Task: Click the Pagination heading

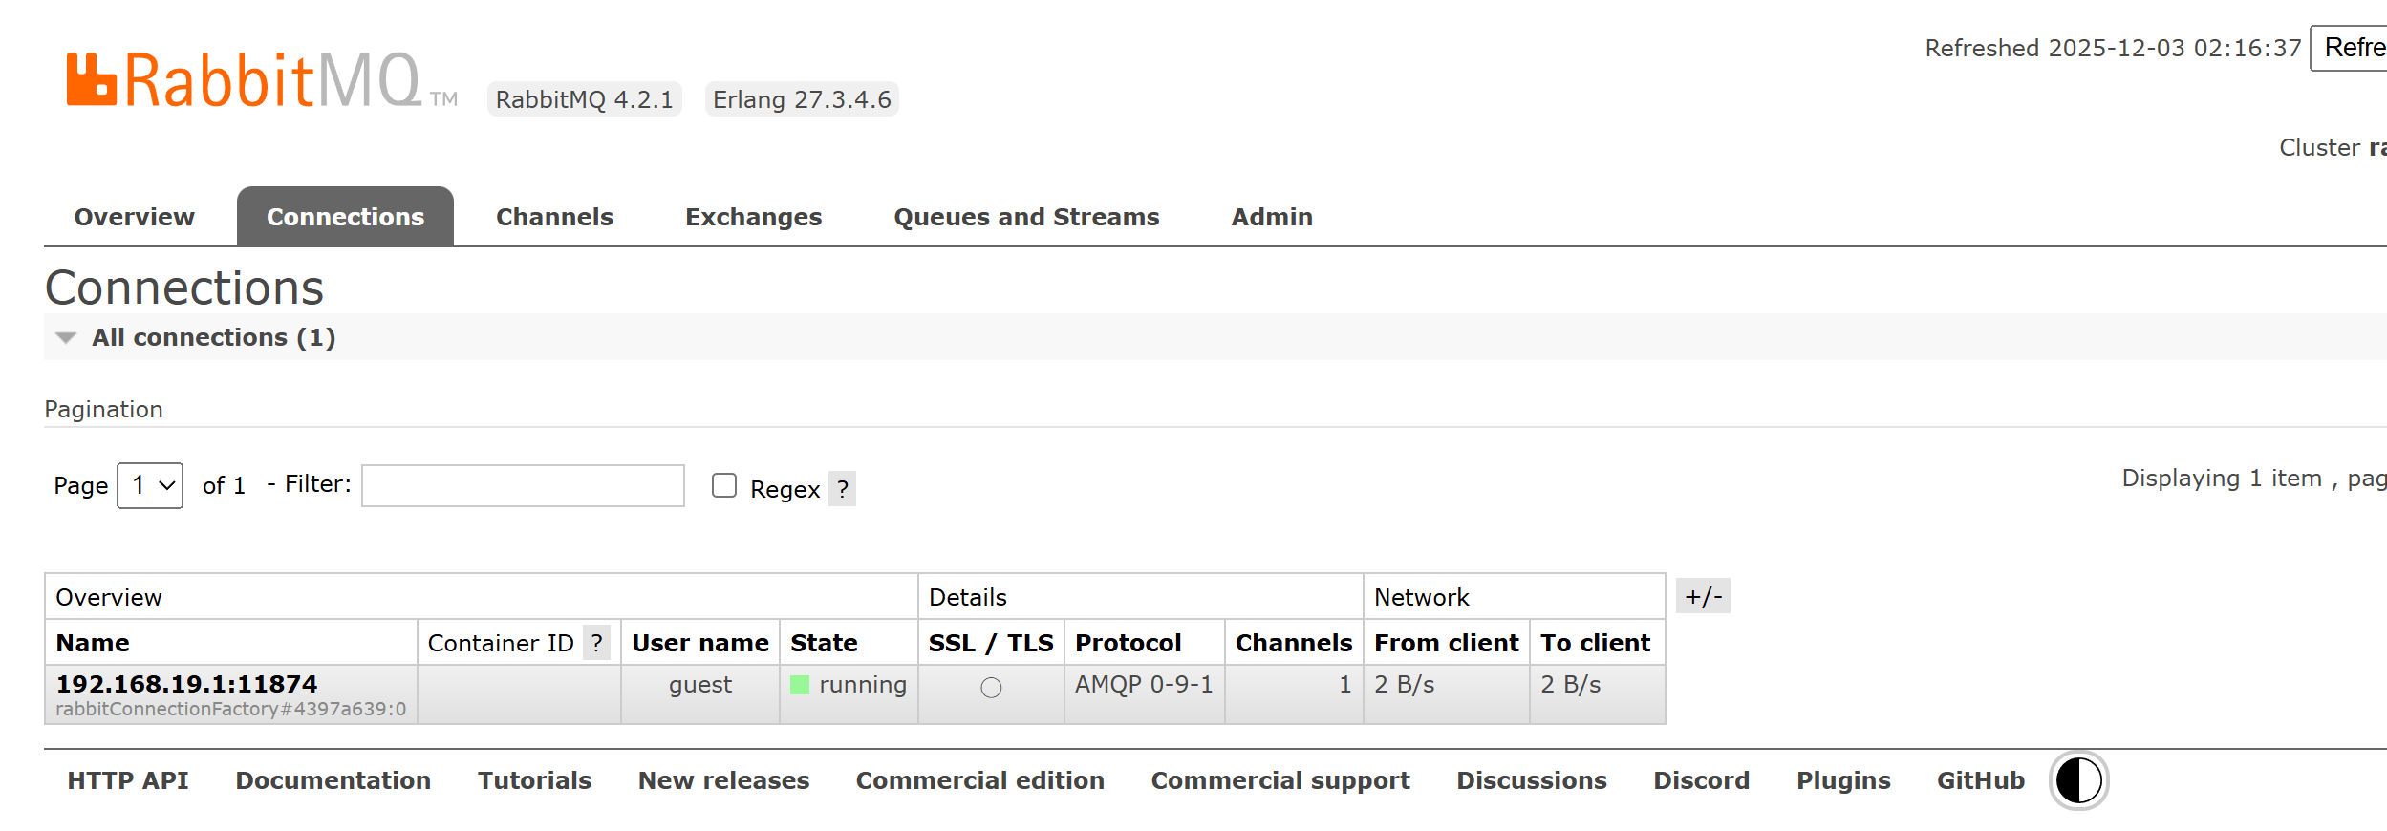Action: pyautogui.click(x=103, y=410)
